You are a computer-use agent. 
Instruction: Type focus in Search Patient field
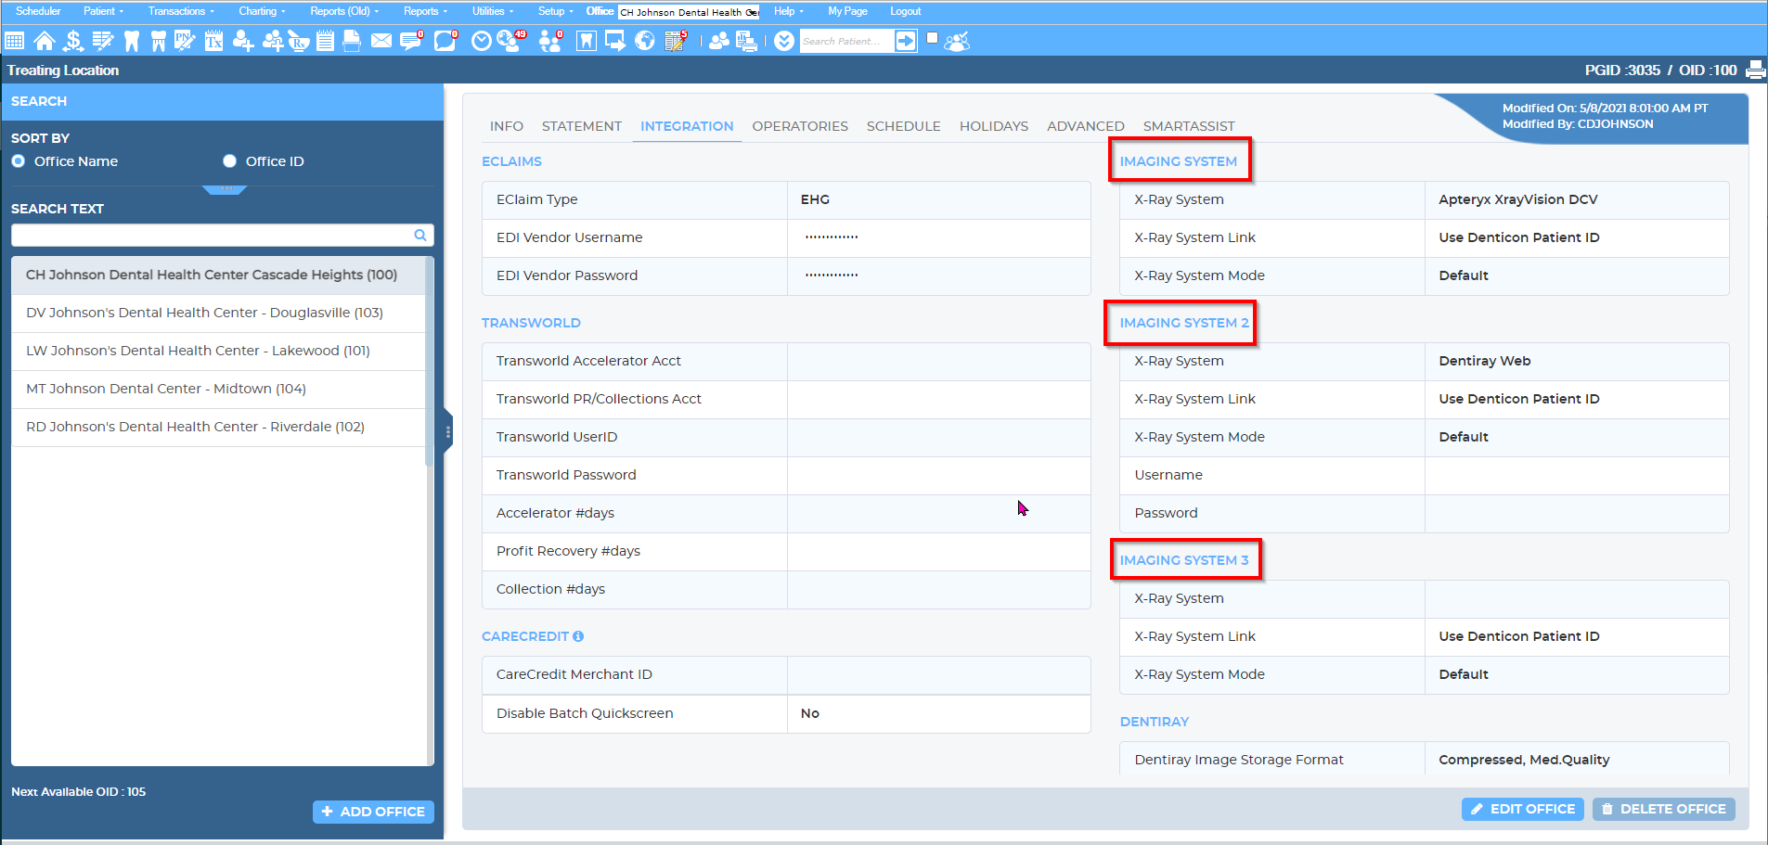[x=846, y=41]
